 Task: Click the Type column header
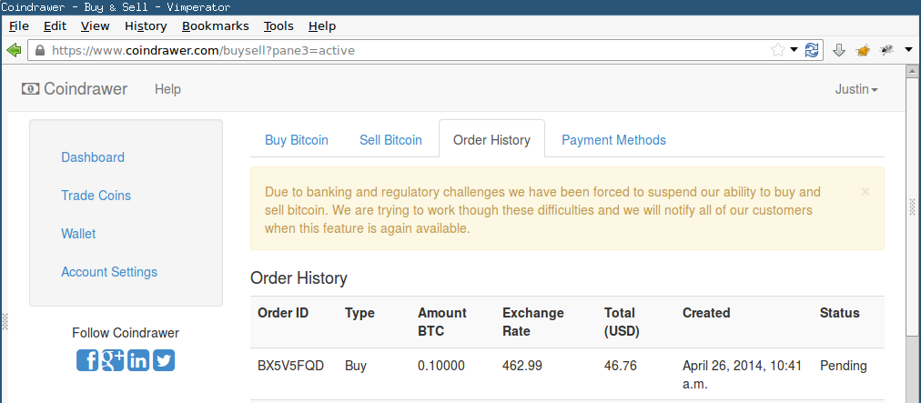point(359,313)
